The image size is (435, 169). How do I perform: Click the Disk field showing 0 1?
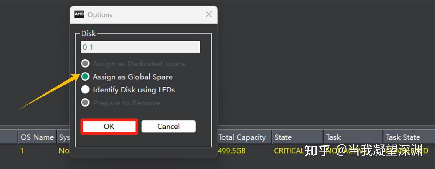[140, 47]
